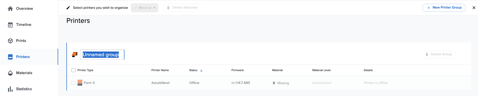Click the Statistics bar chart icon
The width and height of the screenshot is (478, 96).
tap(10, 89)
